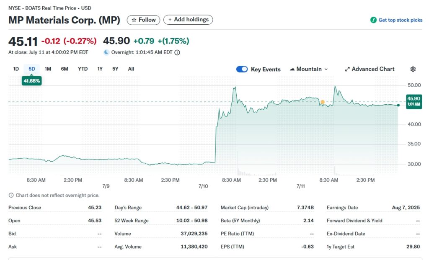Open Get top stock picks link
Screen dimensions: 429x260
pyautogui.click(x=400, y=20)
